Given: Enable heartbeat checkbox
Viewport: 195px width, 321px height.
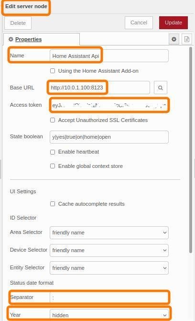Looking at the screenshot, I should tap(53, 152).
